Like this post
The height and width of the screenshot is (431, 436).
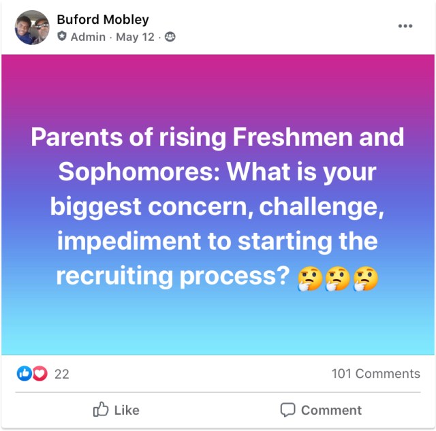coord(116,410)
